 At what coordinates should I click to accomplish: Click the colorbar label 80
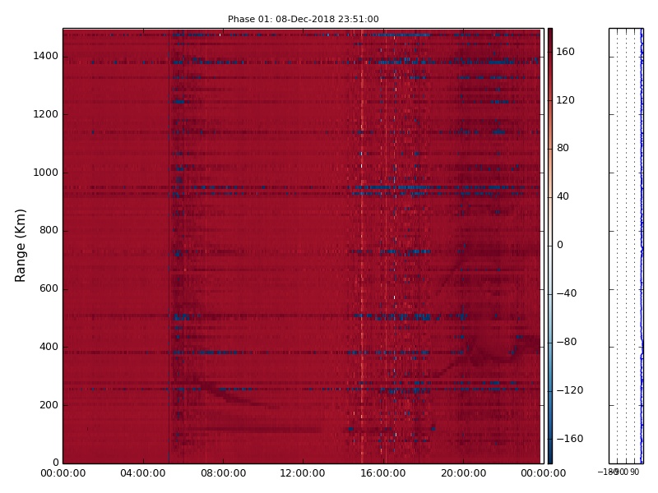pyautogui.click(x=563, y=149)
